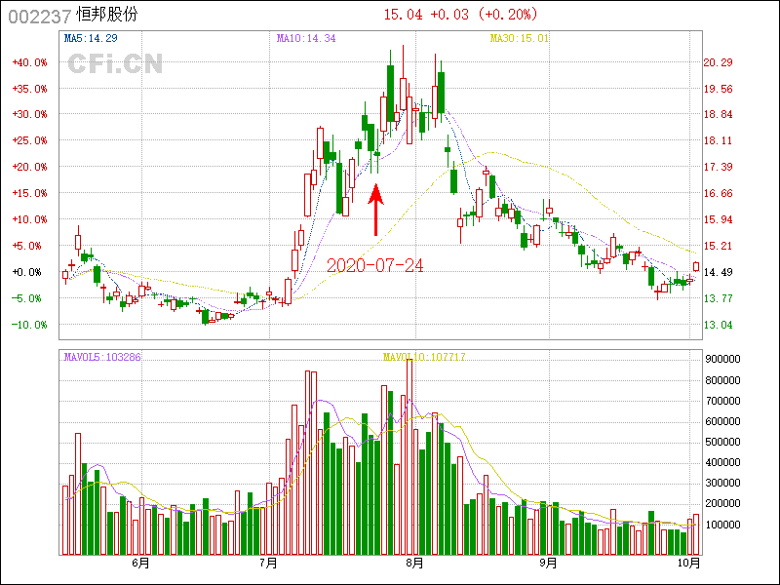Select the MAVOL10:107717 volume label
The height and width of the screenshot is (585, 780).
[x=424, y=357]
